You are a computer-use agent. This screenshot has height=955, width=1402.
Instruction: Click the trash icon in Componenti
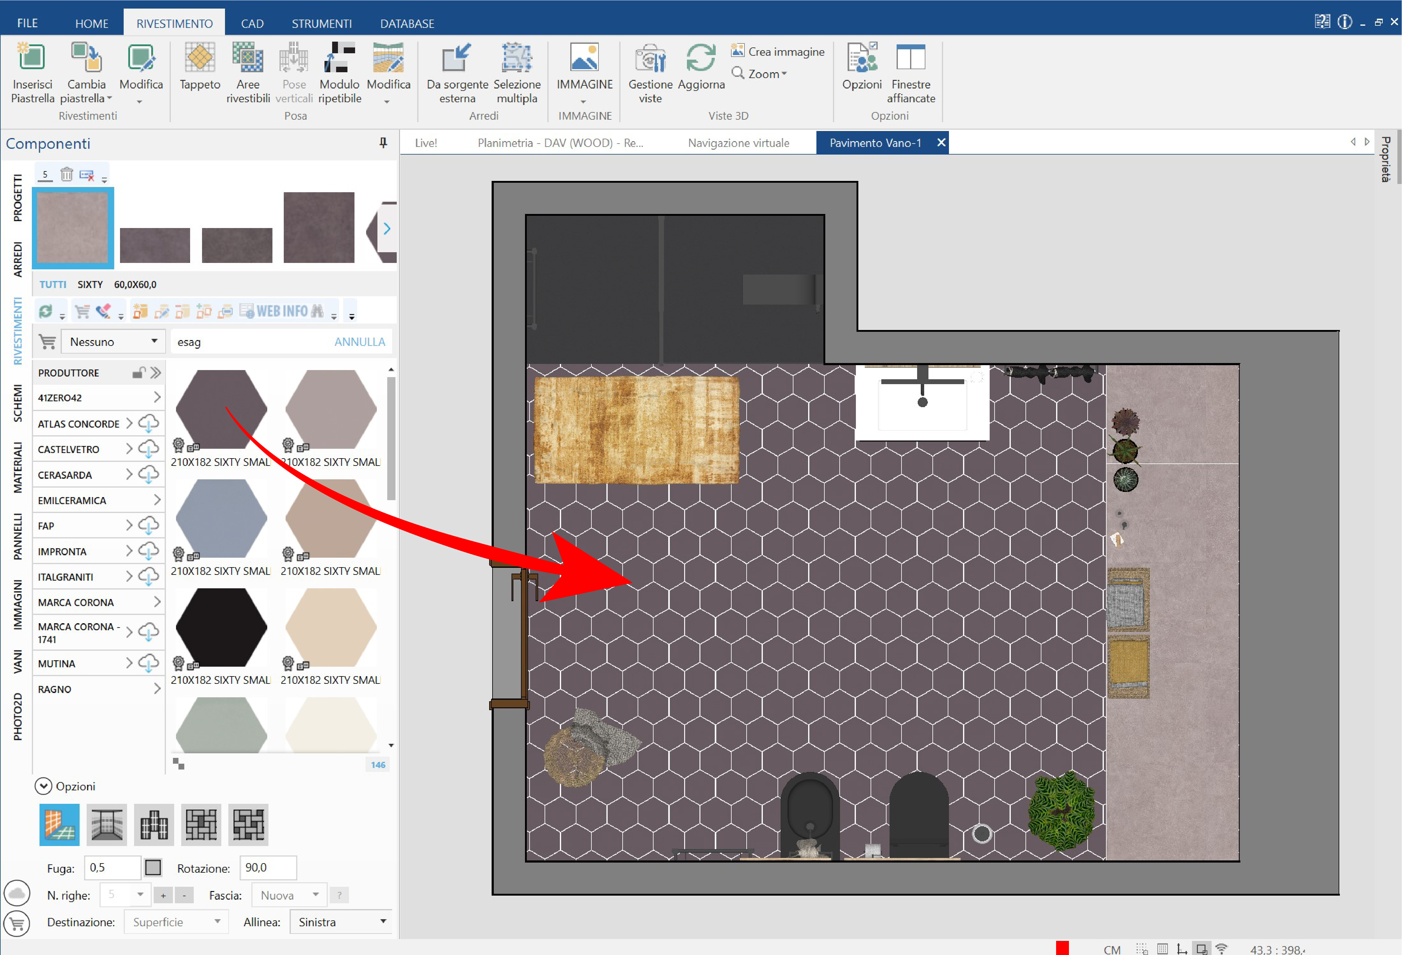[66, 175]
